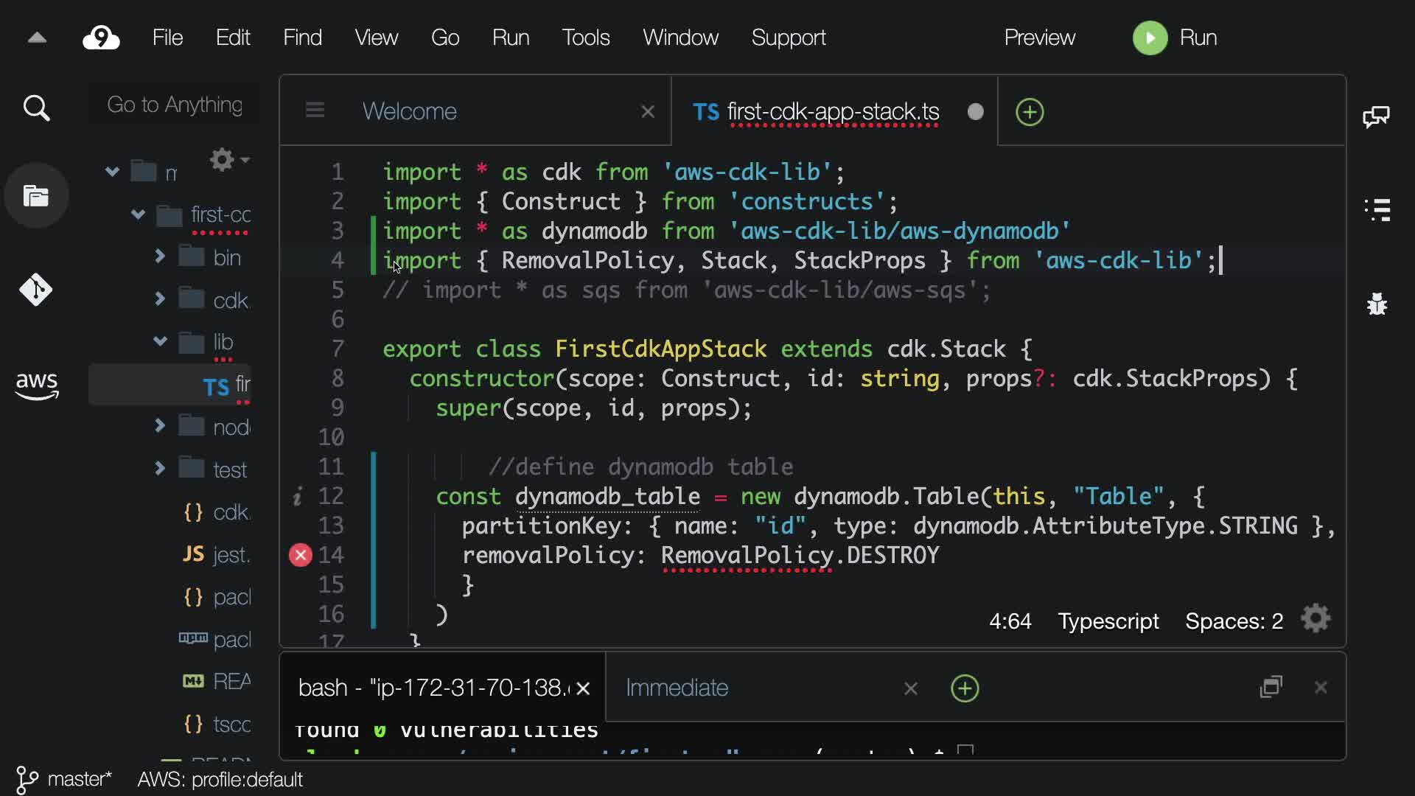Open the Environment file tree panel icon

[36, 196]
